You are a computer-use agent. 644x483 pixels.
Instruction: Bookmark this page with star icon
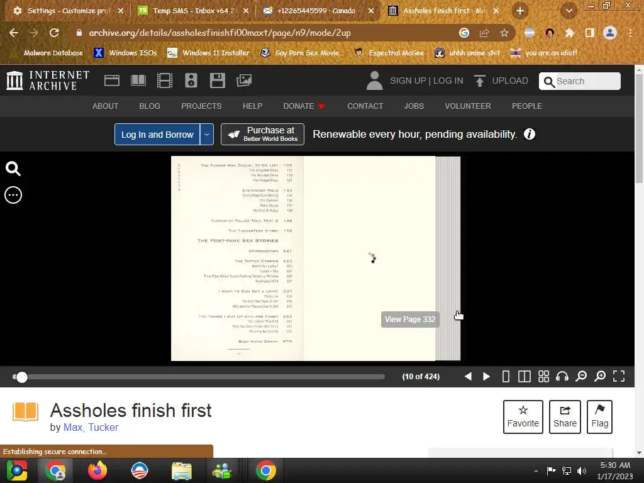pos(504,33)
